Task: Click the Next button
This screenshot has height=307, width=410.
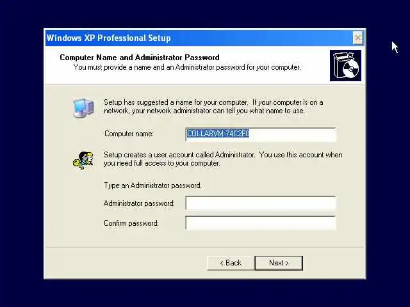Action: 279,263
